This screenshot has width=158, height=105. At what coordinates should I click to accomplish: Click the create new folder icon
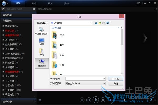point(104,23)
